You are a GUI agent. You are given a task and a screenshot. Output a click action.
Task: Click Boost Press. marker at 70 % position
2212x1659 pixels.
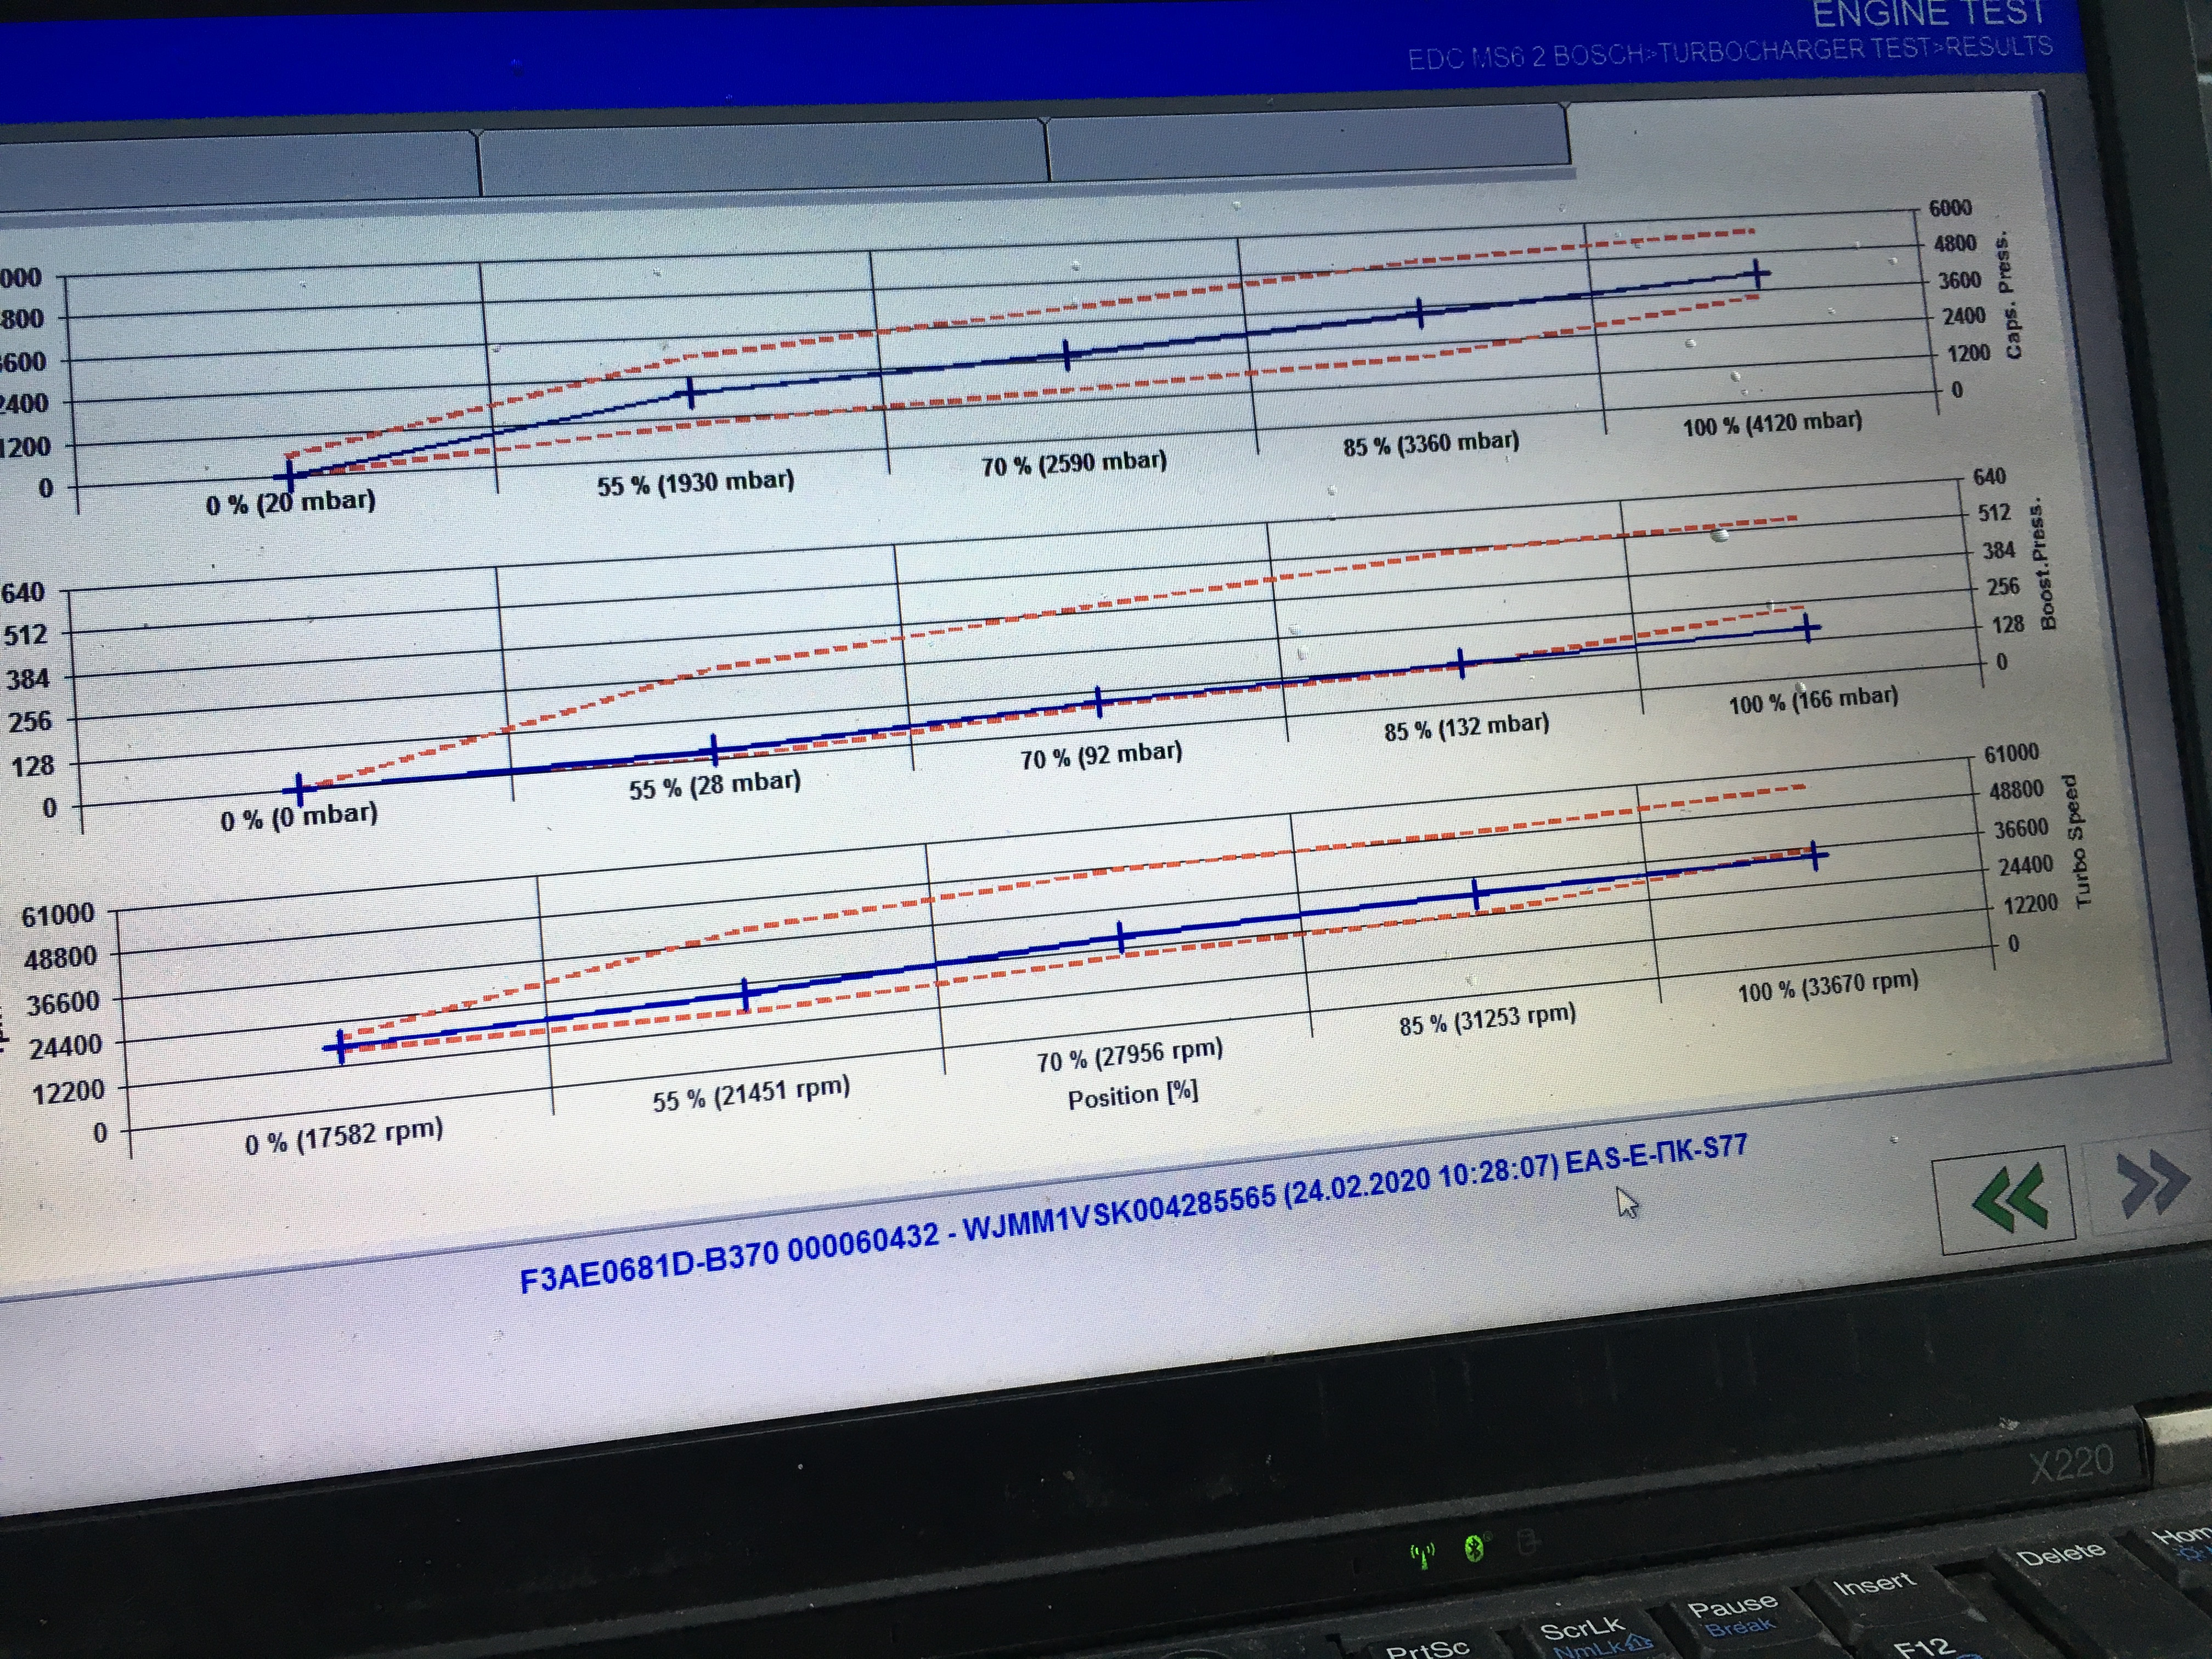(1098, 701)
